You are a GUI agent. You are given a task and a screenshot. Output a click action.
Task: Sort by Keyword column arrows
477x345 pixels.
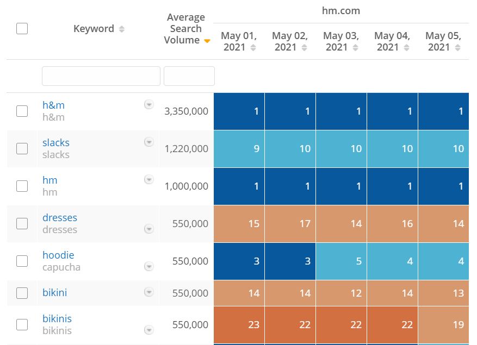pos(122,29)
